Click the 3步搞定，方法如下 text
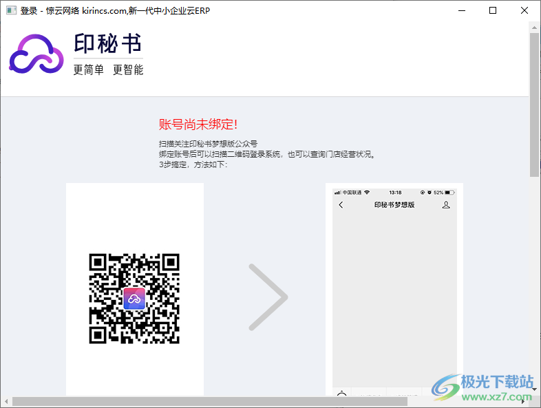541x408 pixels. coord(193,164)
